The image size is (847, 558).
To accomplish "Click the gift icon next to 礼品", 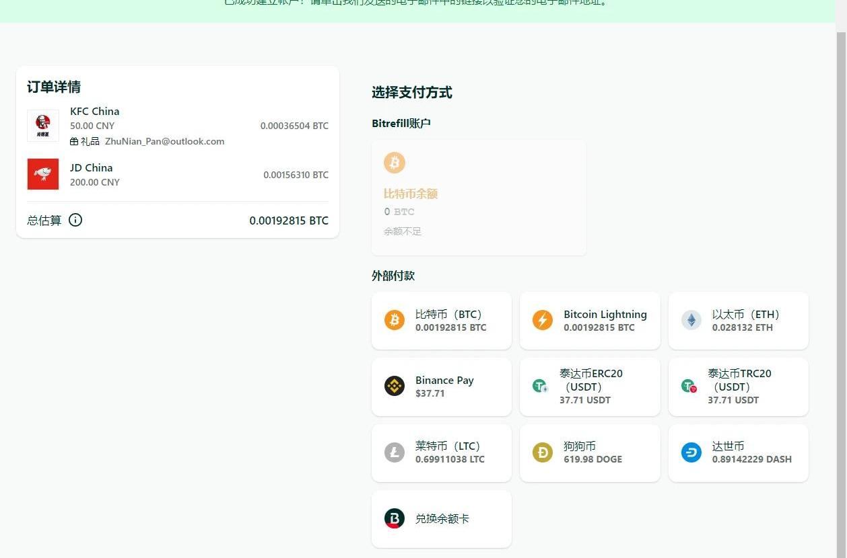I will tap(74, 142).
